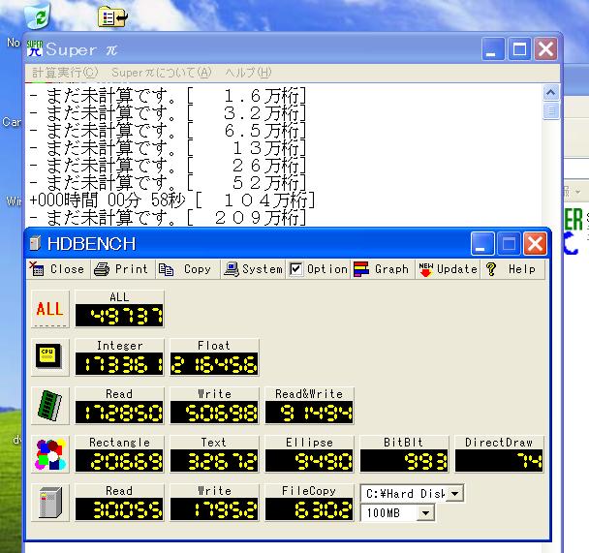
Task: Click the ALL score 49737 display
Action: click(119, 315)
